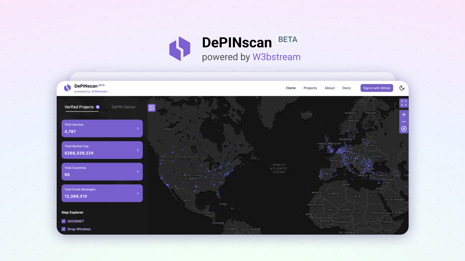Viewport: 465px width, 261px height.
Task: Collapse the sidebar panel
Action: (x=151, y=108)
